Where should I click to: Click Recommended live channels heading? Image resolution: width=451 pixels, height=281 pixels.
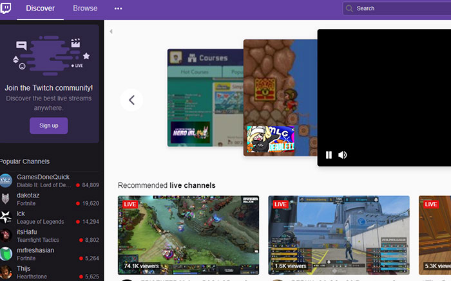click(x=166, y=185)
